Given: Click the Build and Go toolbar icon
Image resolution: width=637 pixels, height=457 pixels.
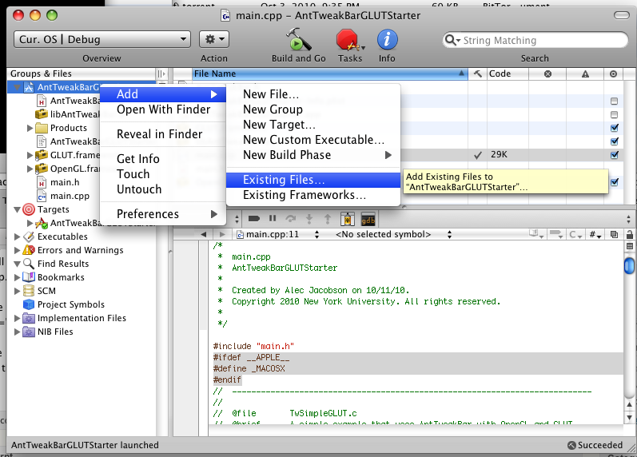Looking at the screenshot, I should coord(298,39).
